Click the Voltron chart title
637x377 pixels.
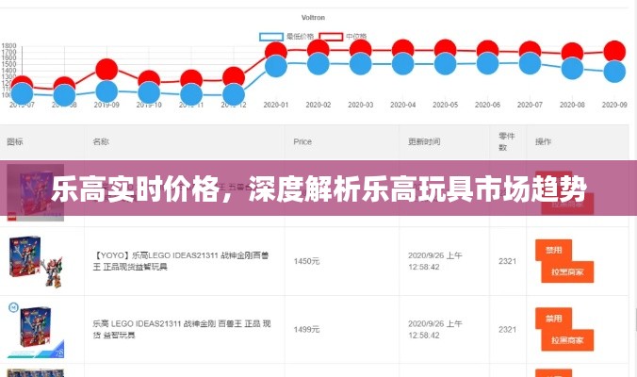coord(313,18)
